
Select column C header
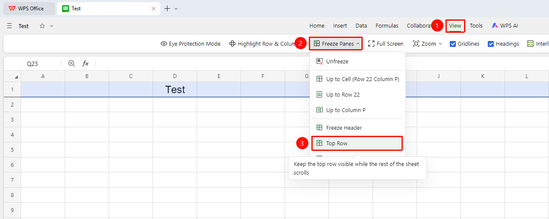[131, 76]
